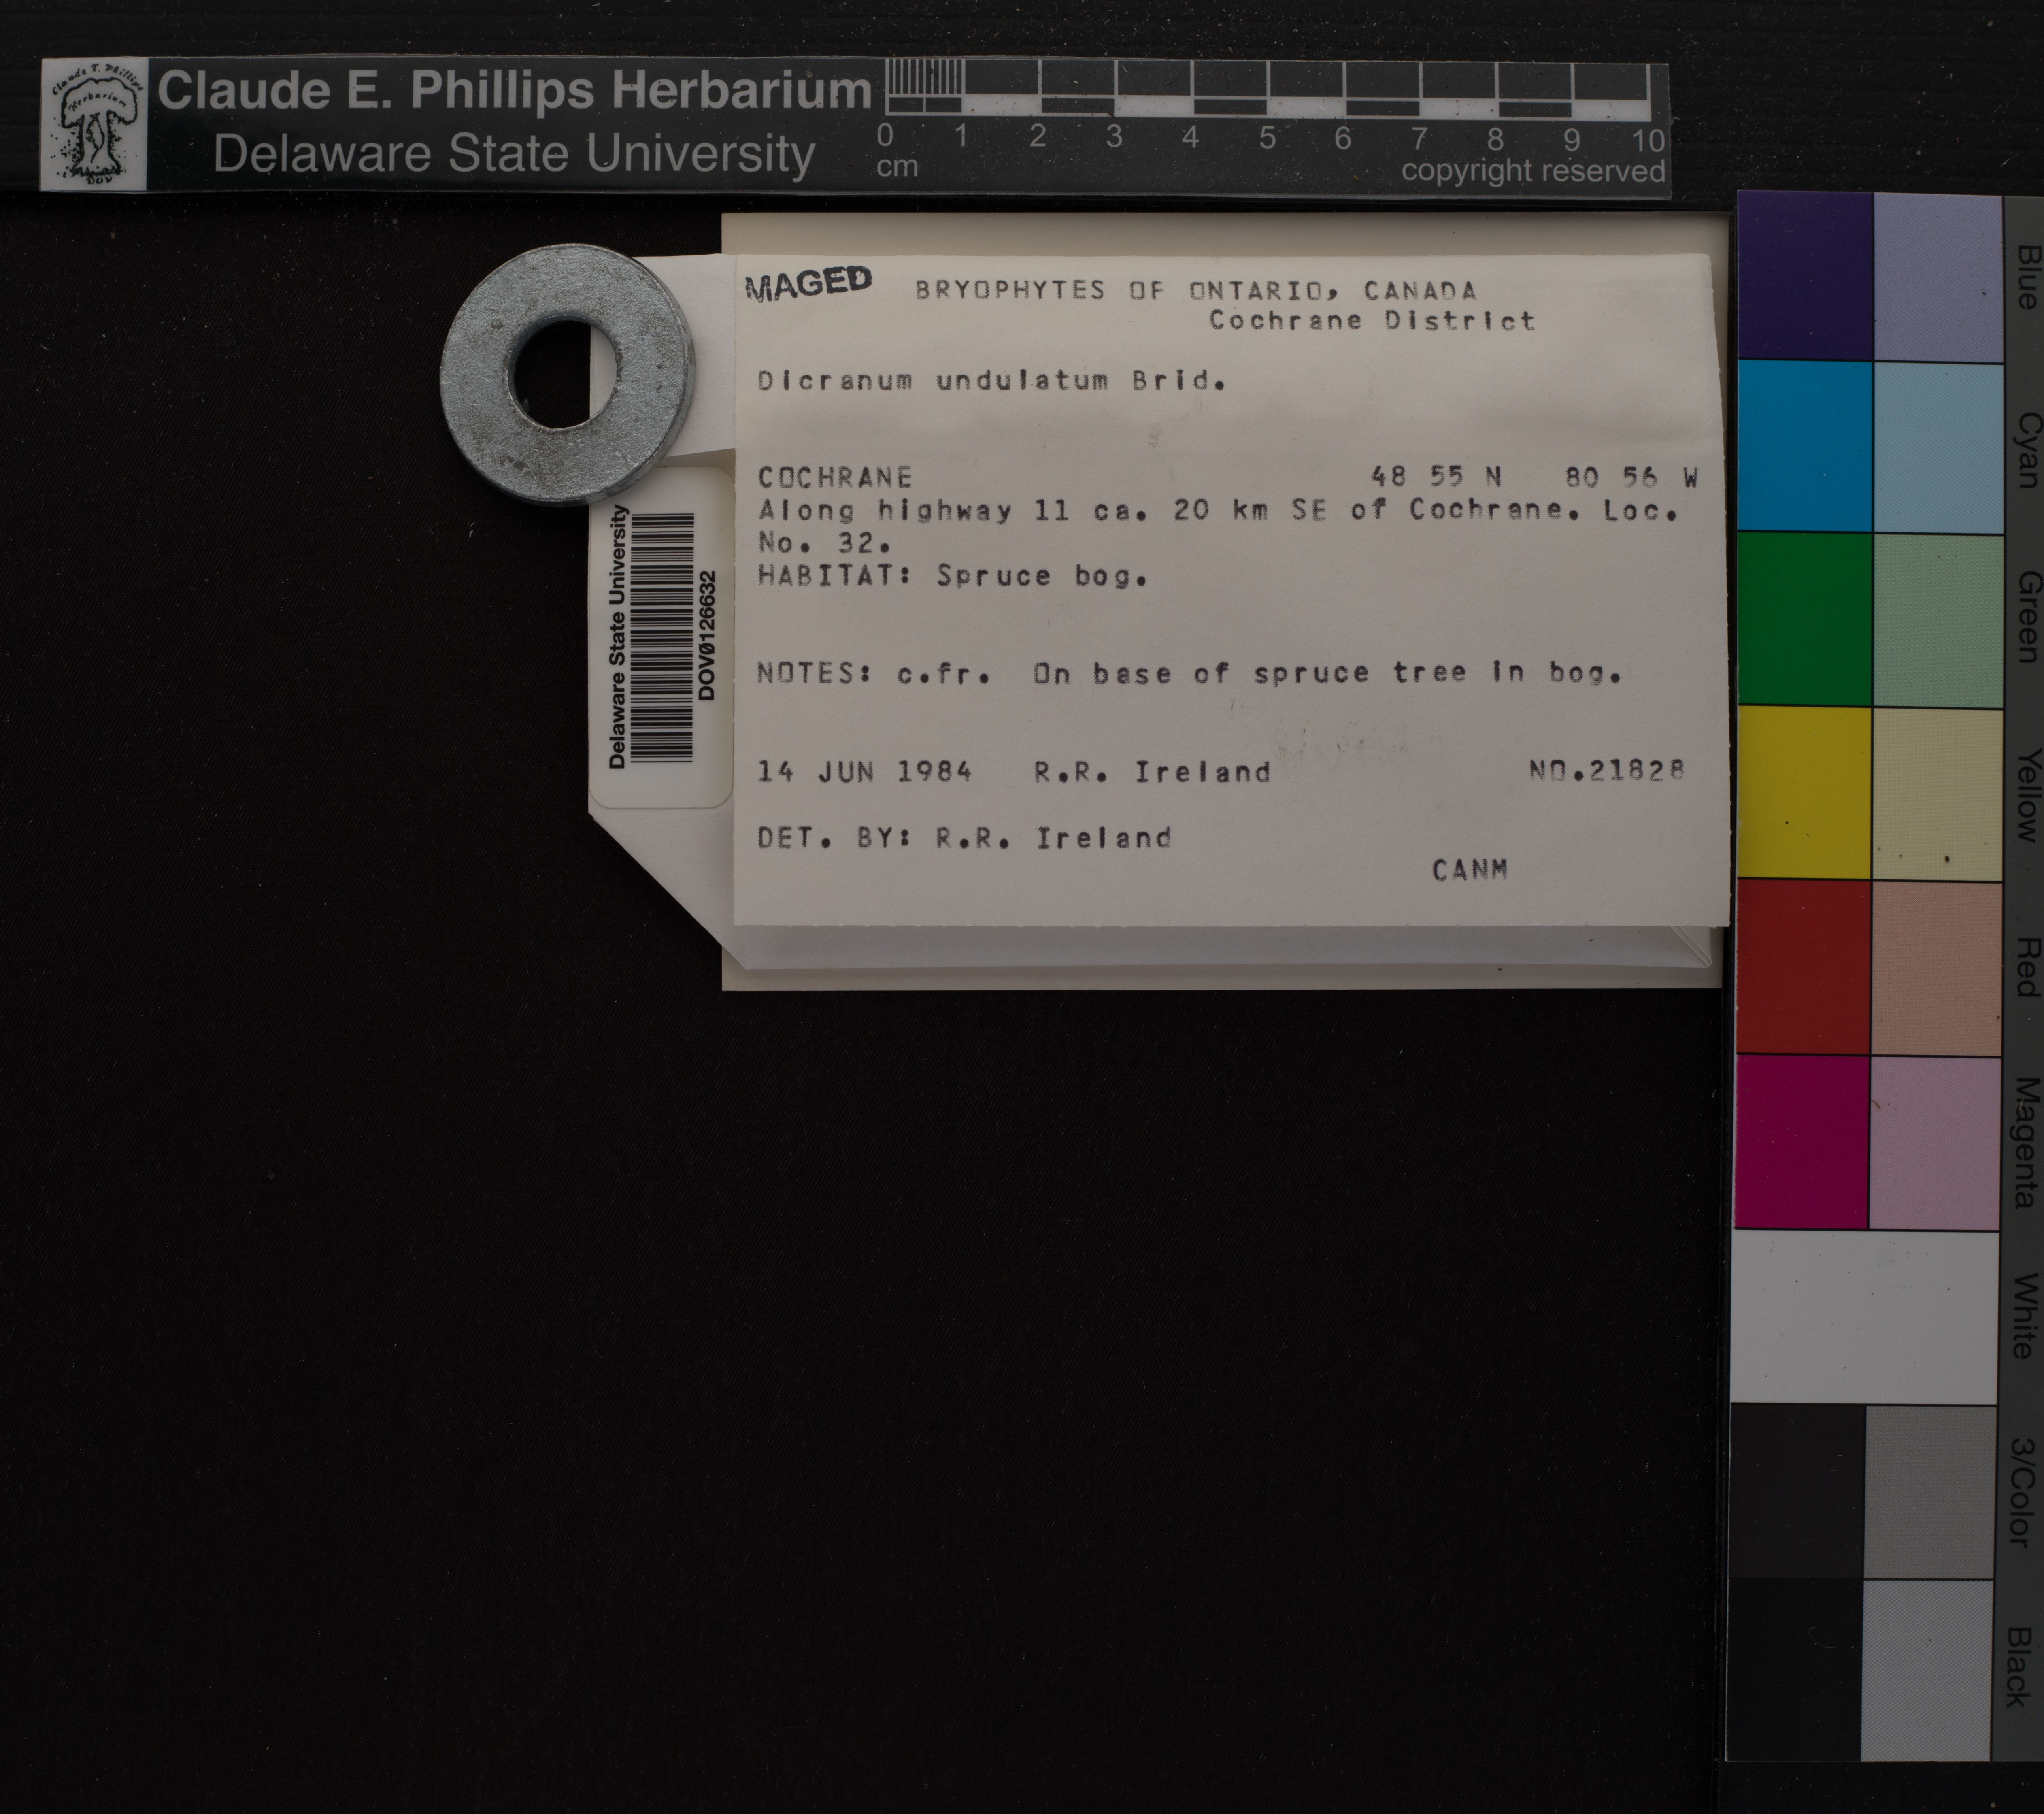
Task: Click the IMAGED stamp on label
Action: click(809, 284)
